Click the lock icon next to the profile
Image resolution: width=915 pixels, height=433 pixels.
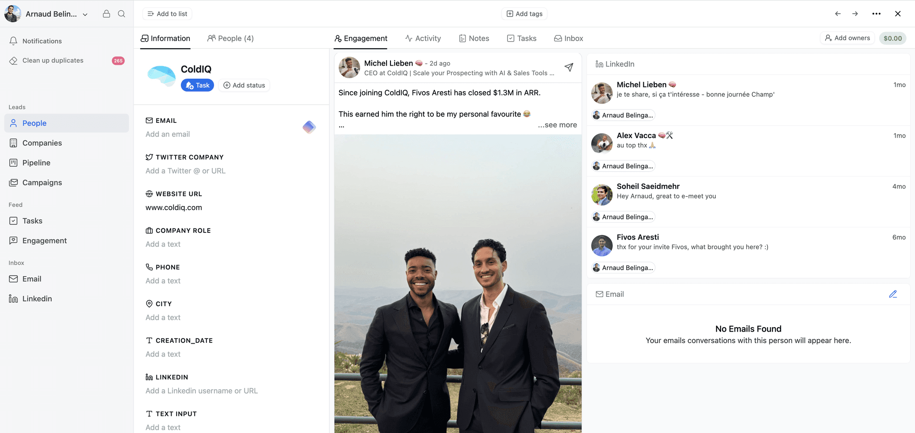pos(106,14)
